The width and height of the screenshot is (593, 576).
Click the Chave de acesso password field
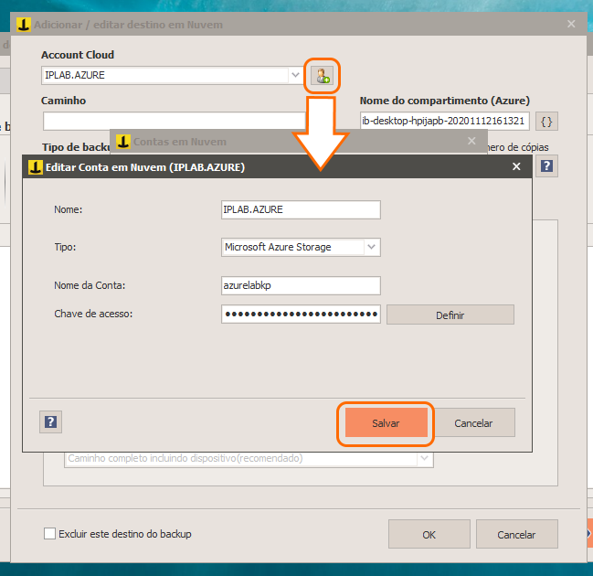pos(301,315)
